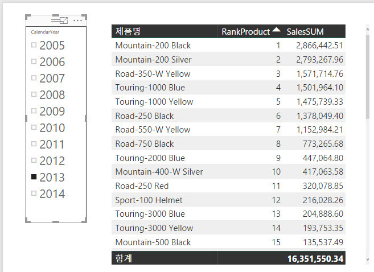This screenshot has width=374, height=272.
Task: Check the 2007 year checkbox
Action: pyautogui.click(x=34, y=78)
